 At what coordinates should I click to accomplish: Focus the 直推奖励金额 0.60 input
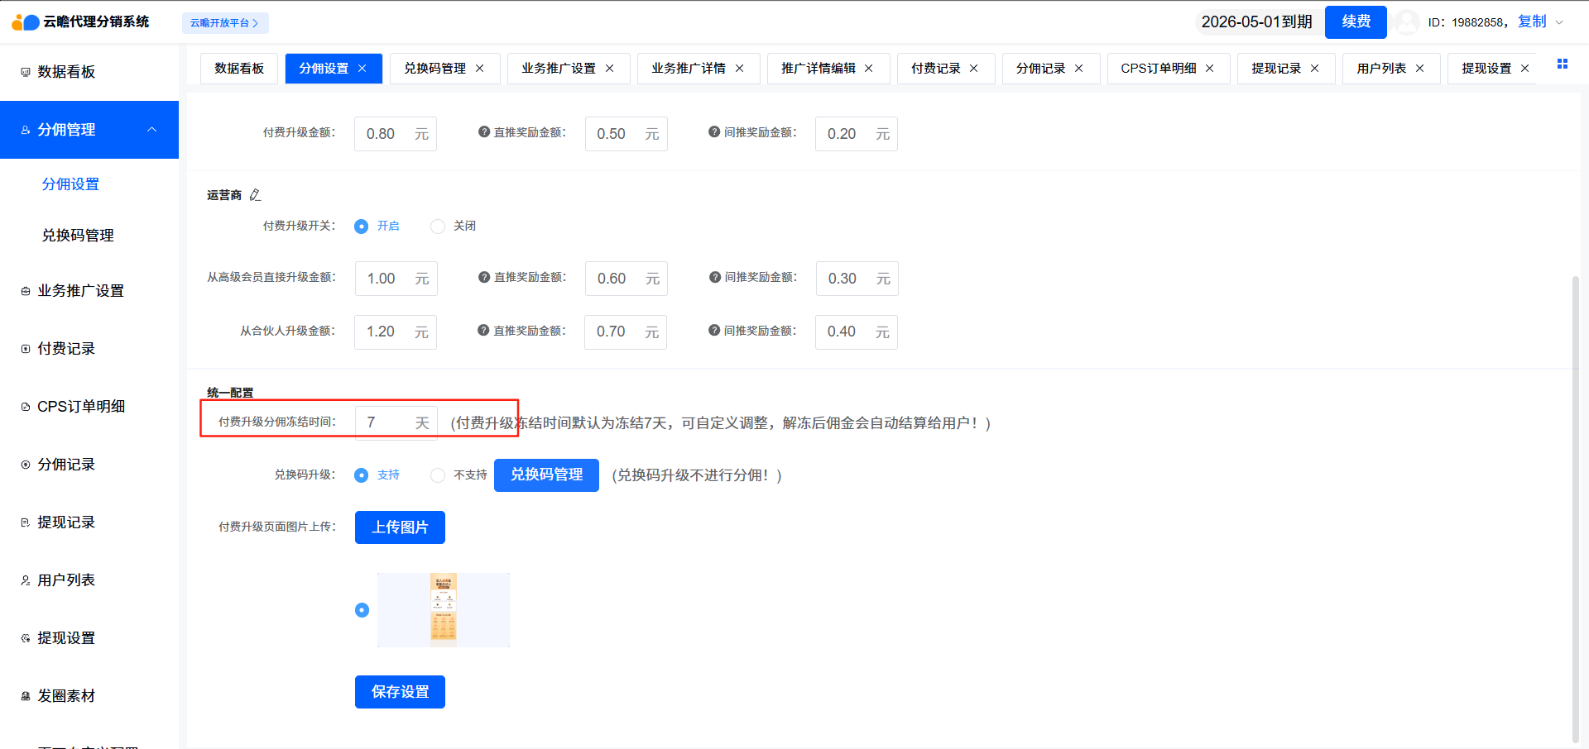(626, 279)
